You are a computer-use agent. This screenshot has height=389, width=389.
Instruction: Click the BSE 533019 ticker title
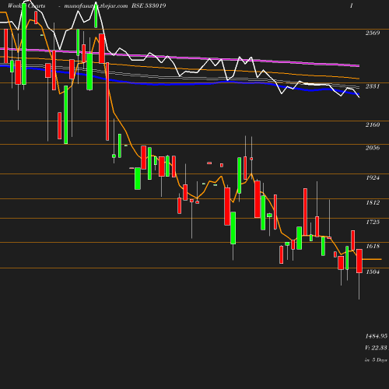pyautogui.click(x=149, y=5)
